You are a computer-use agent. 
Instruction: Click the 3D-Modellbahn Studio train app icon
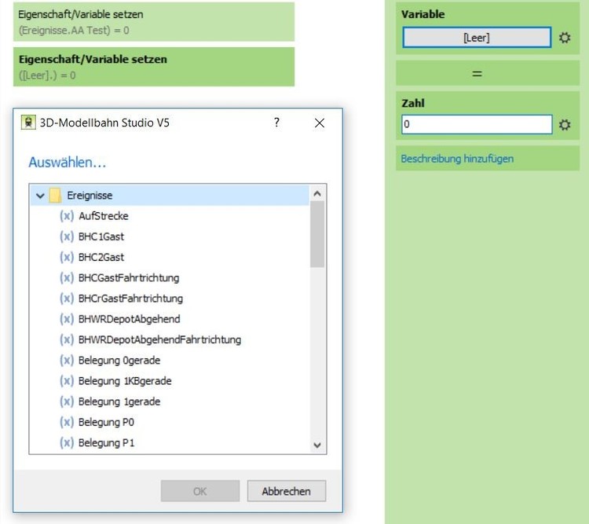[x=28, y=123]
